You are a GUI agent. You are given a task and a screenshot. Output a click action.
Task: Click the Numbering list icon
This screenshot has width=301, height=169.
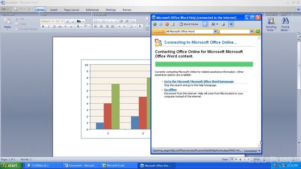coord(104,21)
